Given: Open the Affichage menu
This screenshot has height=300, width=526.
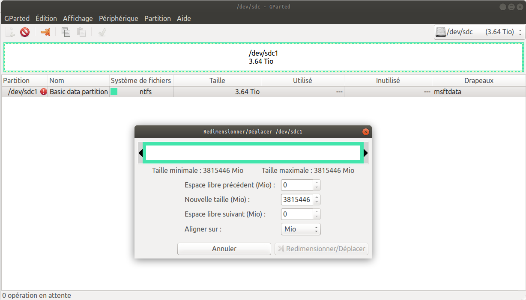Looking at the screenshot, I should pyautogui.click(x=78, y=18).
